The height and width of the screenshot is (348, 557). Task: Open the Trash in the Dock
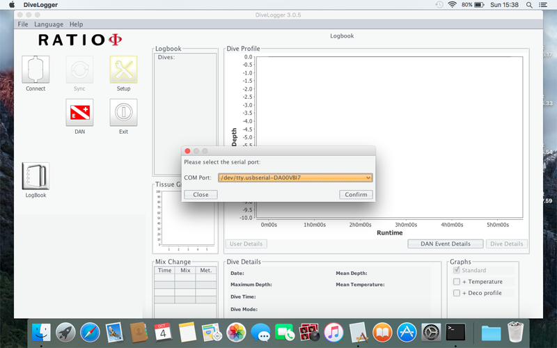tap(515, 333)
